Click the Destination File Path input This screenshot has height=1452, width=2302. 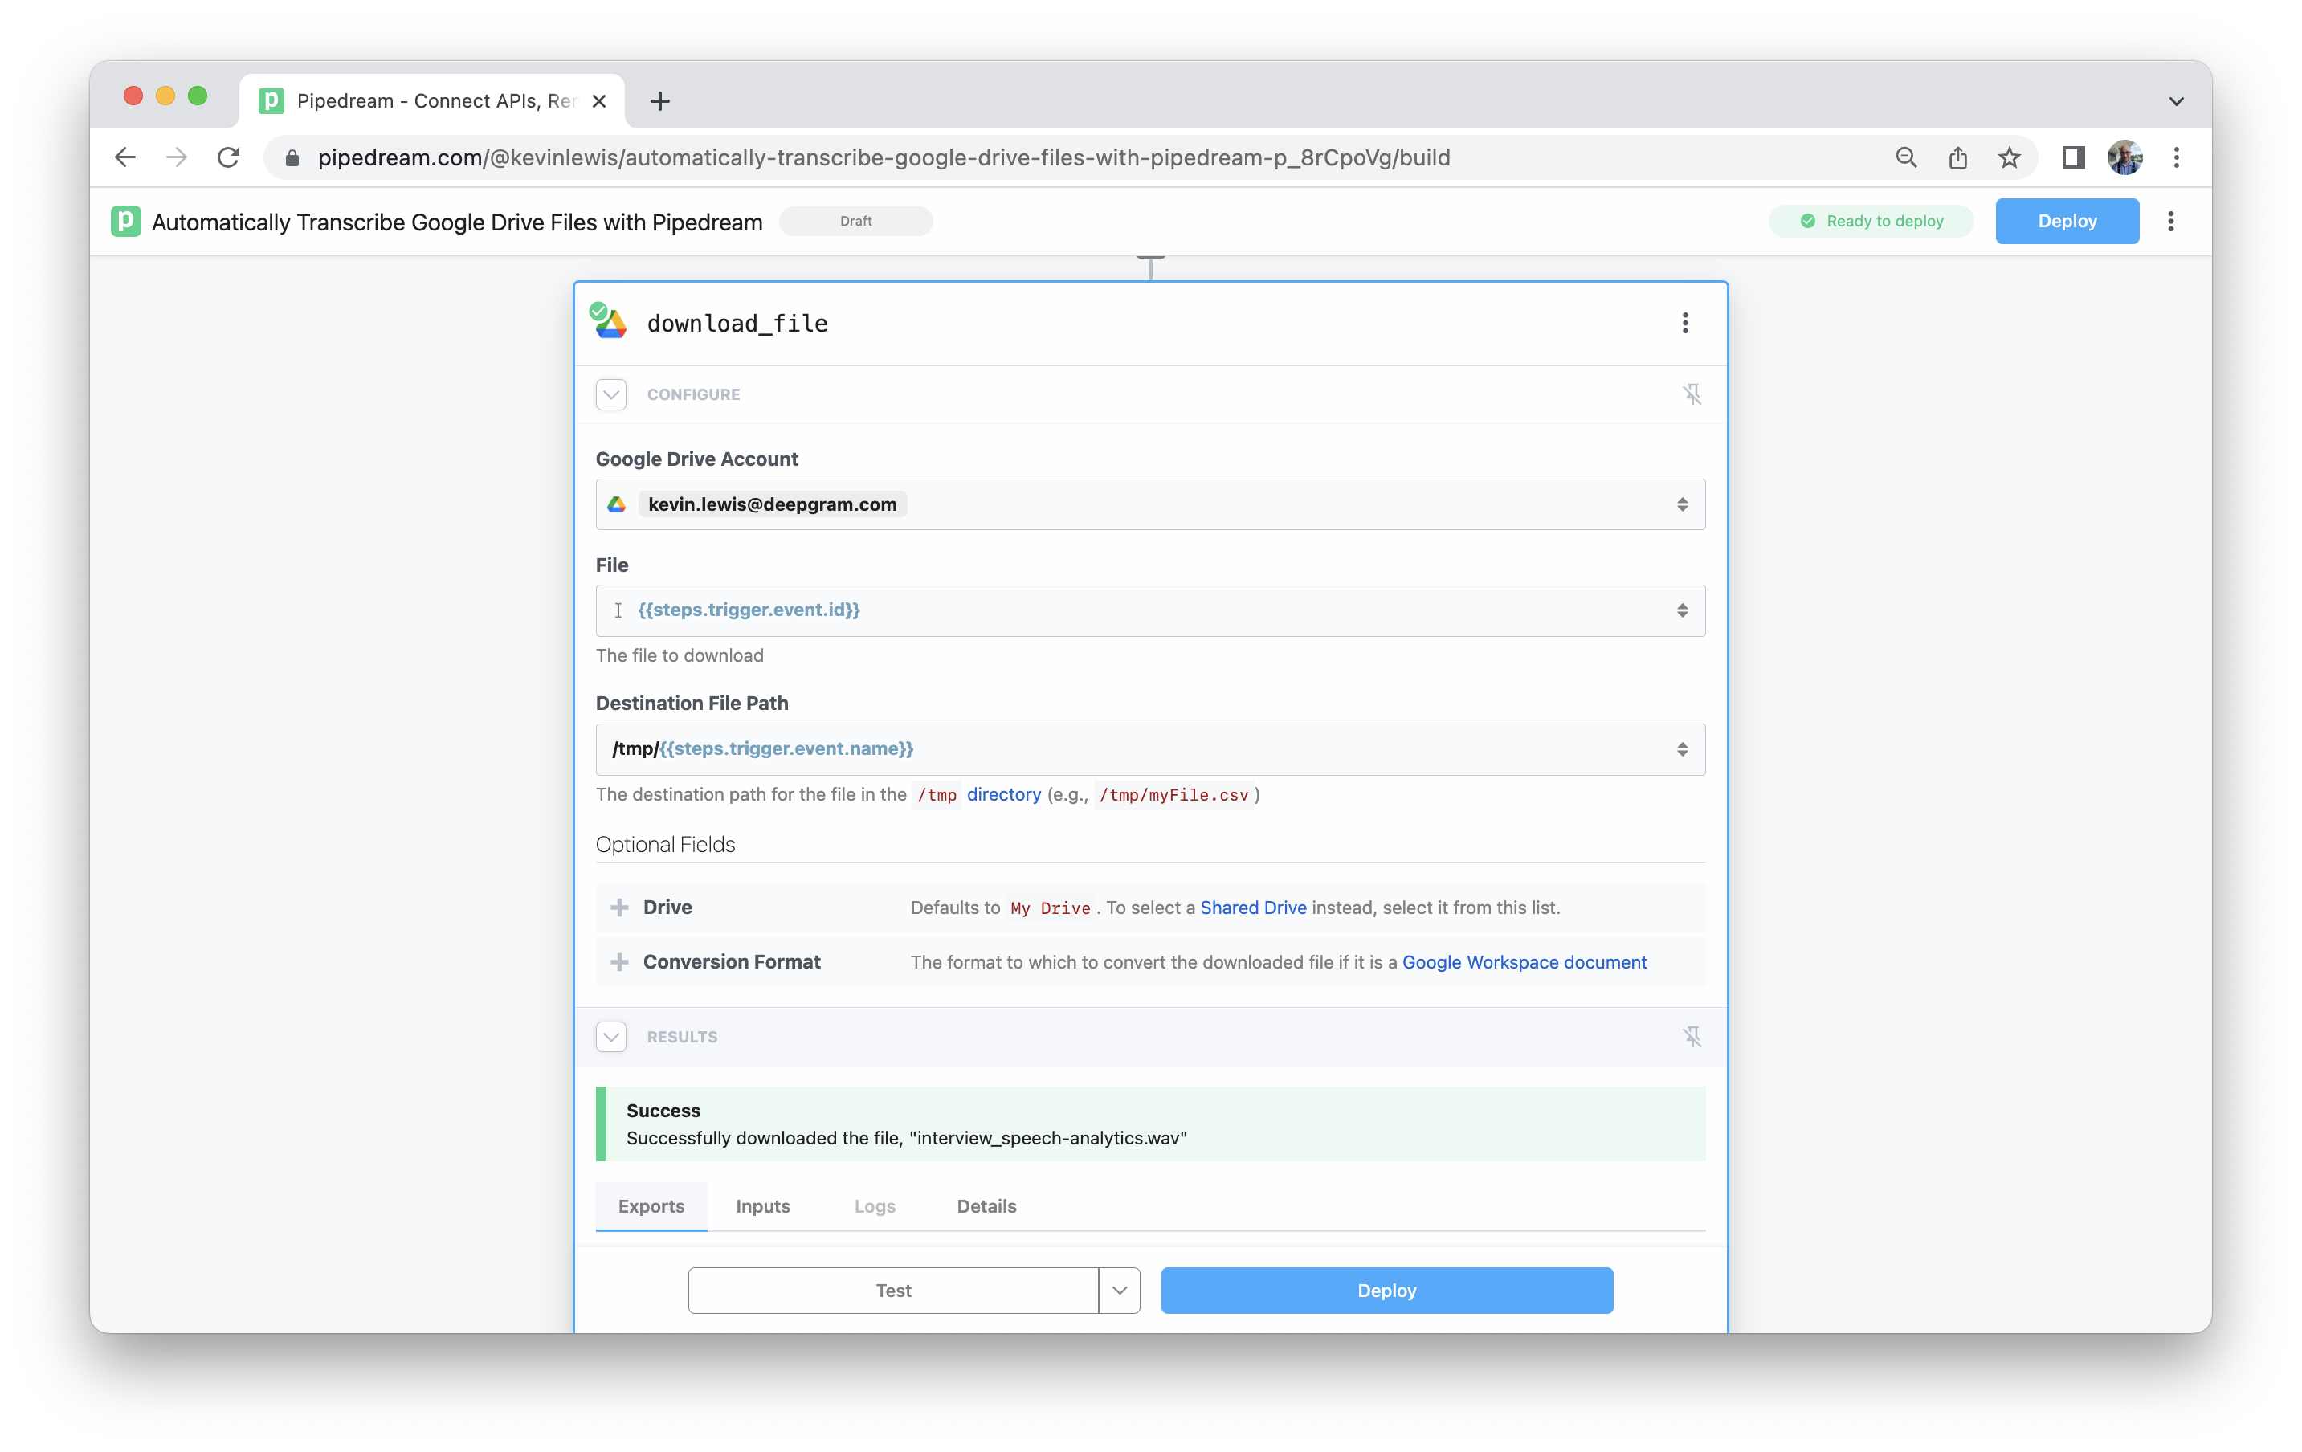pyautogui.click(x=1150, y=749)
